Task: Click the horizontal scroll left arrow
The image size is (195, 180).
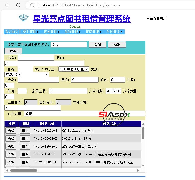Action: [7, 170]
